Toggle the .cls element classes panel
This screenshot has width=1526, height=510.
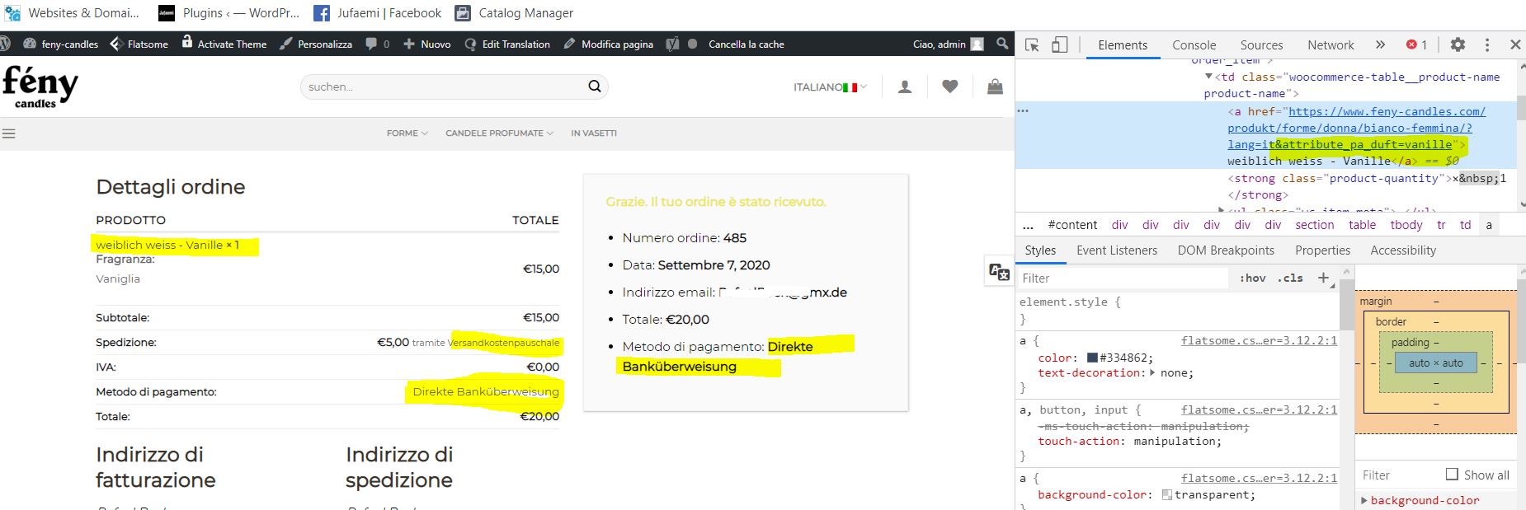(1290, 278)
